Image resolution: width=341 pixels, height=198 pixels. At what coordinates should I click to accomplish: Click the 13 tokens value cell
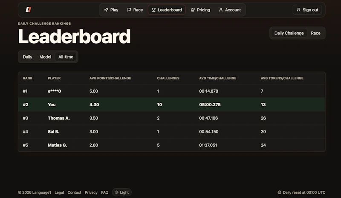tap(263, 105)
